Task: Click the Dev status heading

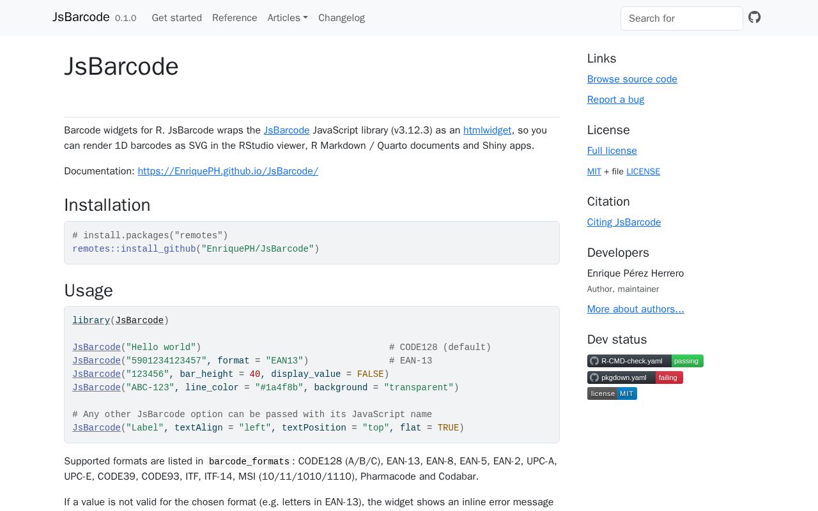Action: coord(617,340)
